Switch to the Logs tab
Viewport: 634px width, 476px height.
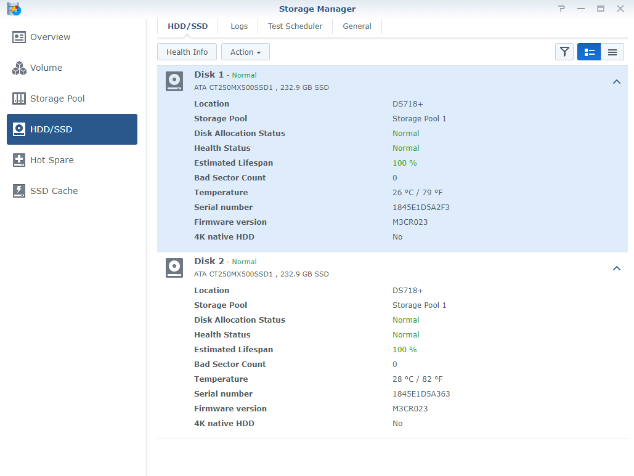[239, 26]
